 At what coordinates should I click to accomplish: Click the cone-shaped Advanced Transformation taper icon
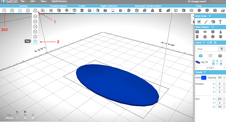pyautogui.click(x=152, y=11)
